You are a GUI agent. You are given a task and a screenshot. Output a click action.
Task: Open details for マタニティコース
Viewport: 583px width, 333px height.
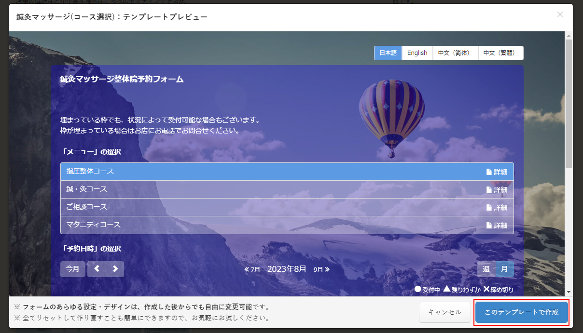coord(497,226)
